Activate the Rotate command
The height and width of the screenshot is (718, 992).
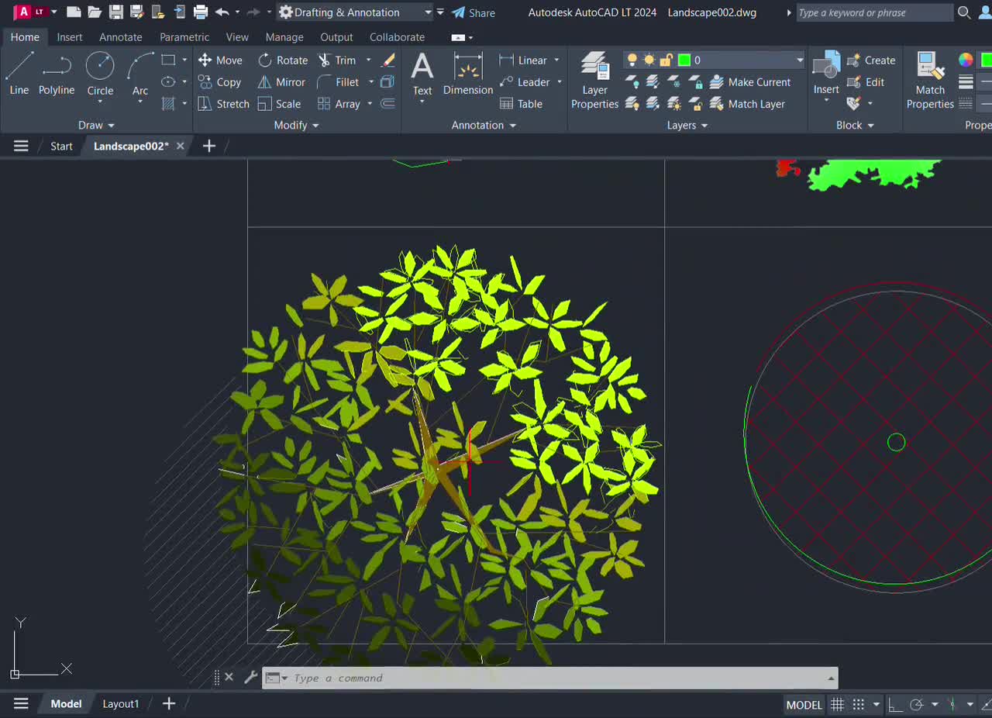(283, 60)
